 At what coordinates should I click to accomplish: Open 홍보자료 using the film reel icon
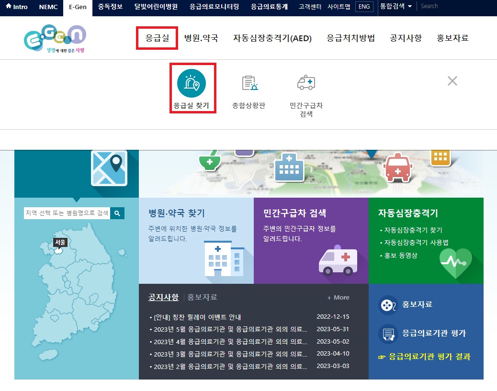388,305
